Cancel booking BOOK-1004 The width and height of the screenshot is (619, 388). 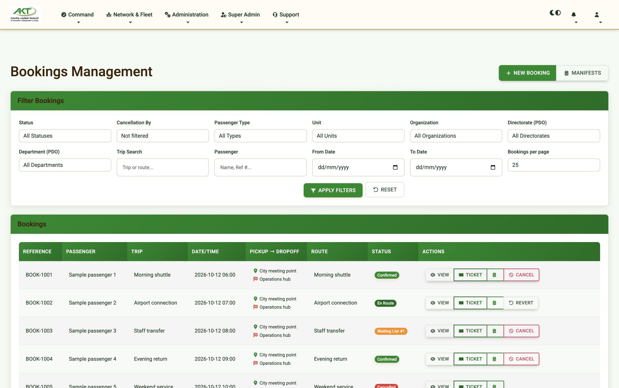pos(521,359)
